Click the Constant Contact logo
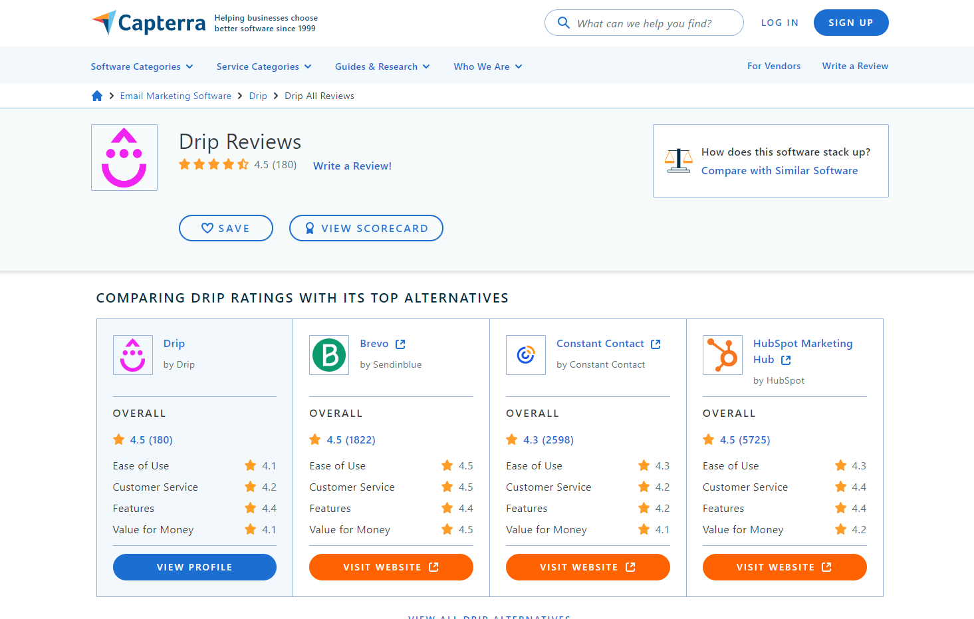This screenshot has width=974, height=619. point(526,355)
